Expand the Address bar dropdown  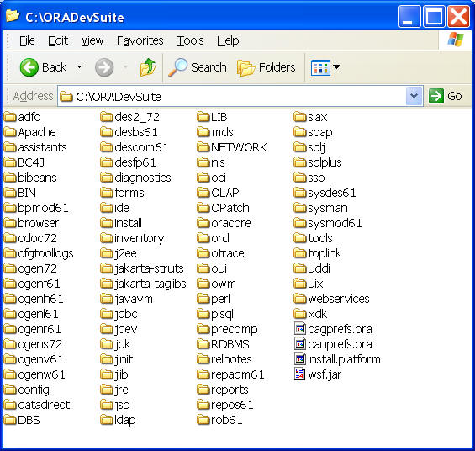[414, 96]
